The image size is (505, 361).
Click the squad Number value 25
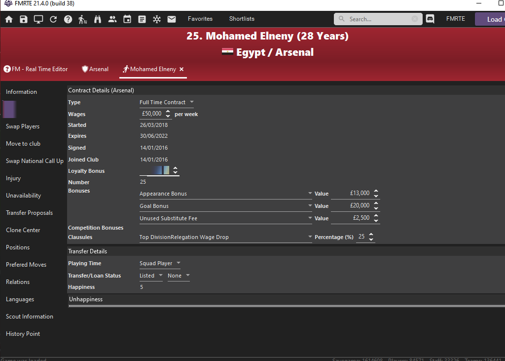pyautogui.click(x=143, y=182)
